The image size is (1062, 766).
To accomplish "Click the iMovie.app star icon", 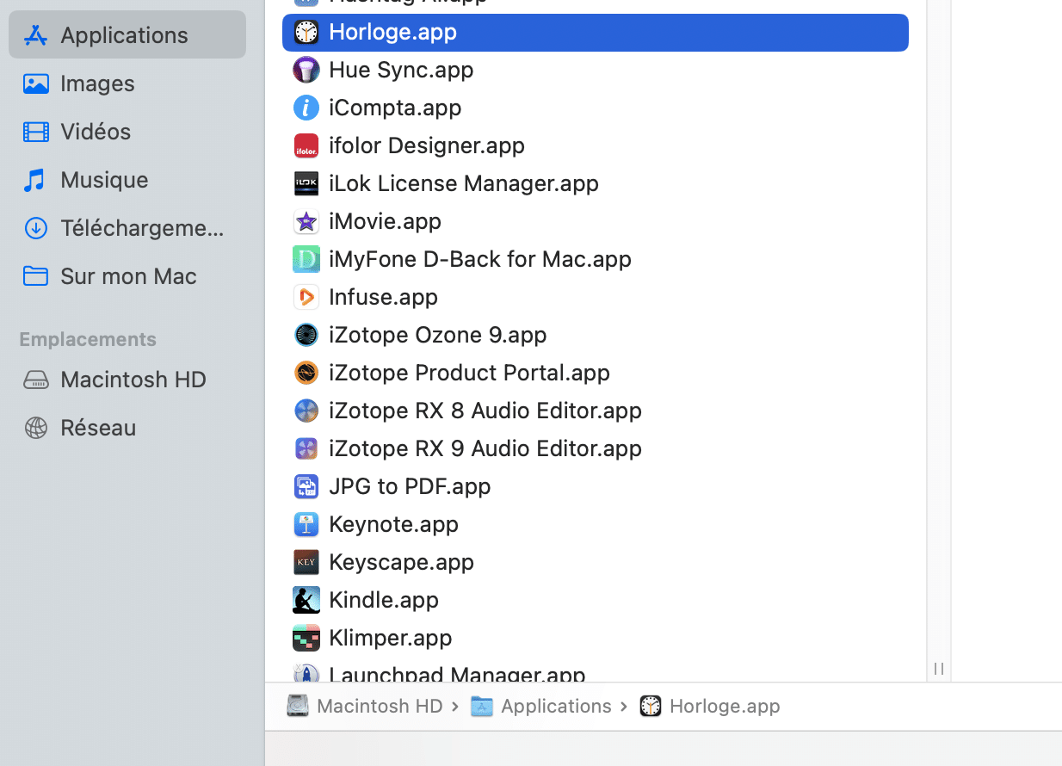I will pyautogui.click(x=306, y=221).
